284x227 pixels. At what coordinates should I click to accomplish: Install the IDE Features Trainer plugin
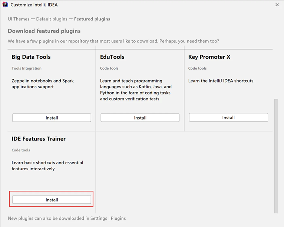point(52,200)
